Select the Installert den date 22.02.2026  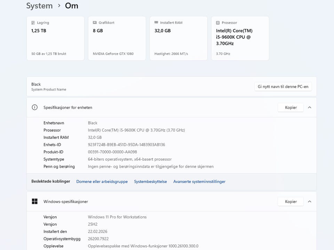tap(97, 232)
